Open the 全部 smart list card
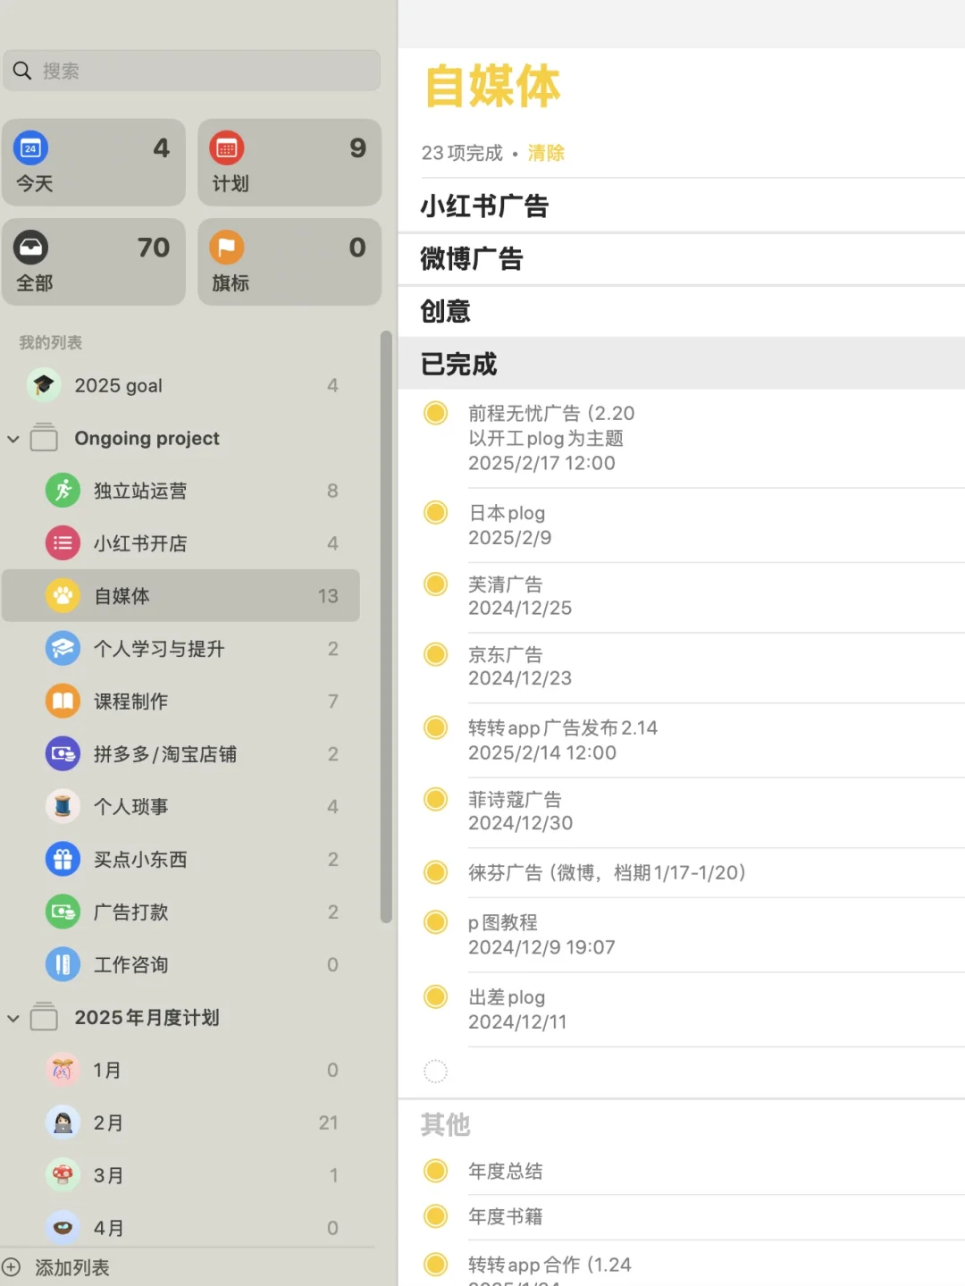This screenshot has height=1286, width=965. (x=94, y=262)
